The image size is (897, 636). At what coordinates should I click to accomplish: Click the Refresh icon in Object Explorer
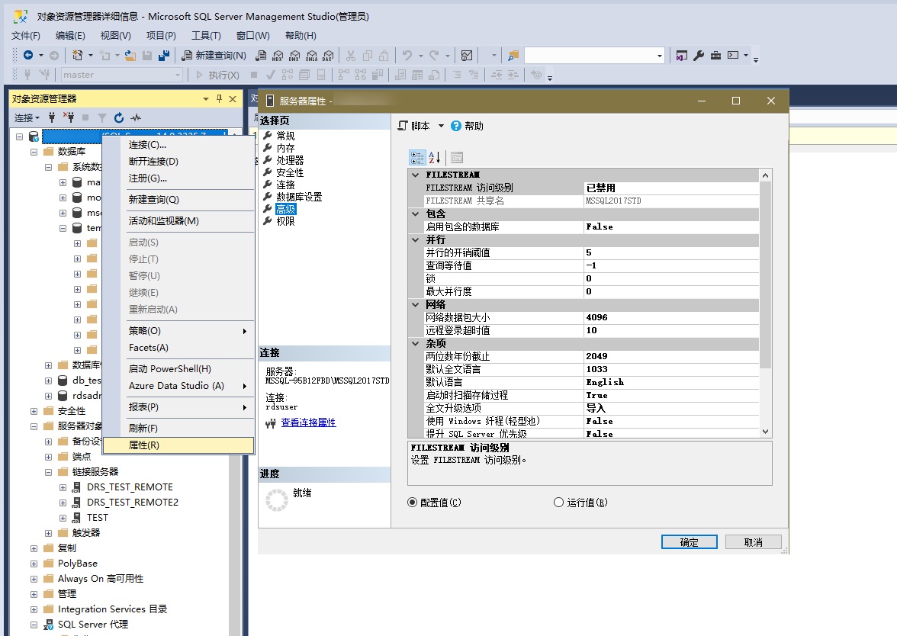pyautogui.click(x=119, y=117)
